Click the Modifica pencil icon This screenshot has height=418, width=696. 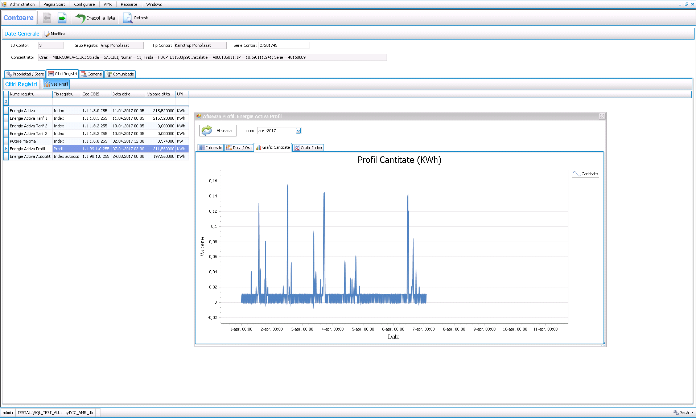pyautogui.click(x=47, y=33)
